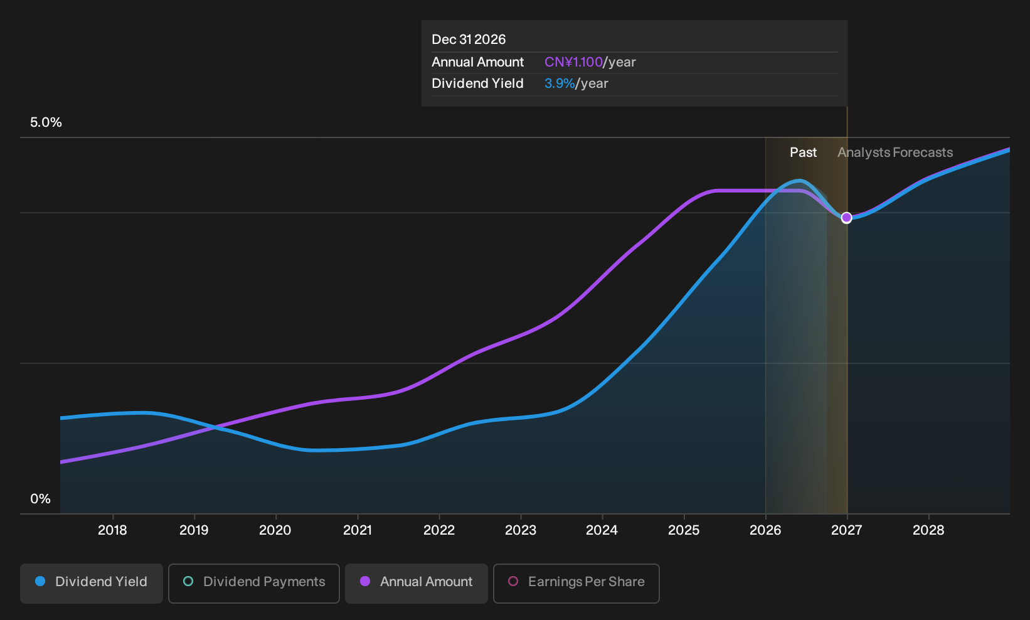Click the 2026 x-axis label
The height and width of the screenshot is (620, 1030).
coord(765,530)
